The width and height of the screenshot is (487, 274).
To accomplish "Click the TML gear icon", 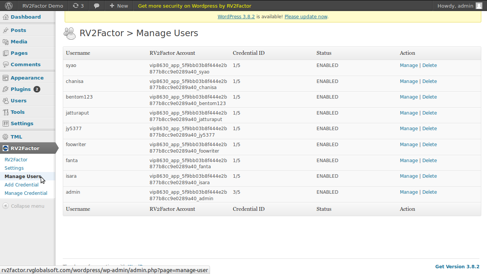I will pyautogui.click(x=6, y=137).
